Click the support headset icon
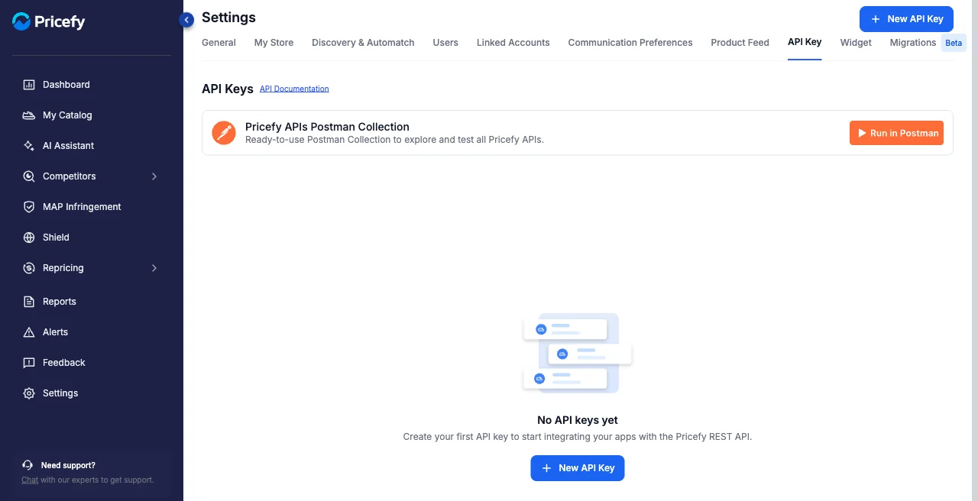 click(28, 464)
